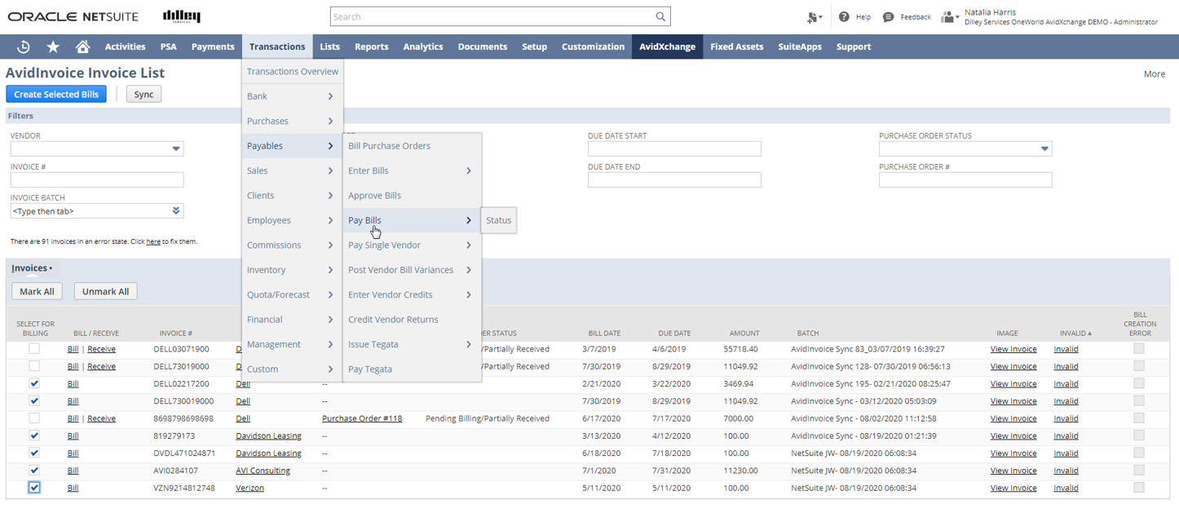
Task: Click the Sync button
Action: coord(144,95)
